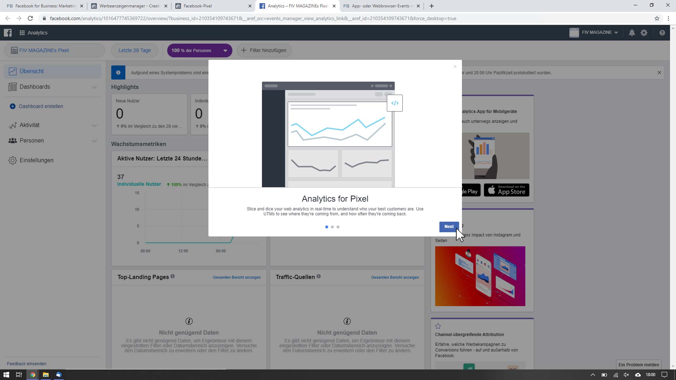Open Task View in the taskbar
The width and height of the screenshot is (676, 380).
[x=19, y=375]
